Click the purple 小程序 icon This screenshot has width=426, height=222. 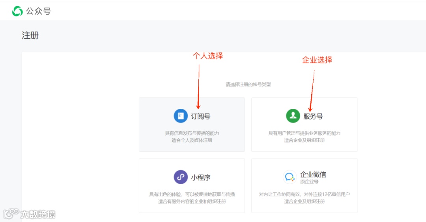[181, 177]
